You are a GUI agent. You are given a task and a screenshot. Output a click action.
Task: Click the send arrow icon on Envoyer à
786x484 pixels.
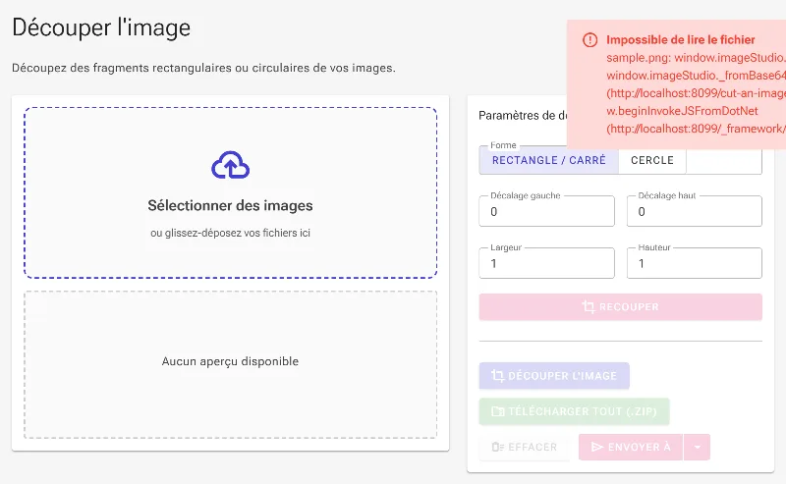pyautogui.click(x=597, y=447)
